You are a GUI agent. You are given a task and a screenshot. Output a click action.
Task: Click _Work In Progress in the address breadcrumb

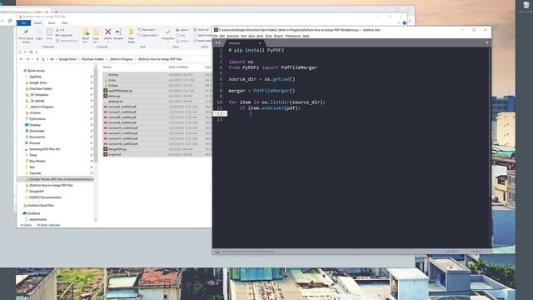tap(121, 59)
